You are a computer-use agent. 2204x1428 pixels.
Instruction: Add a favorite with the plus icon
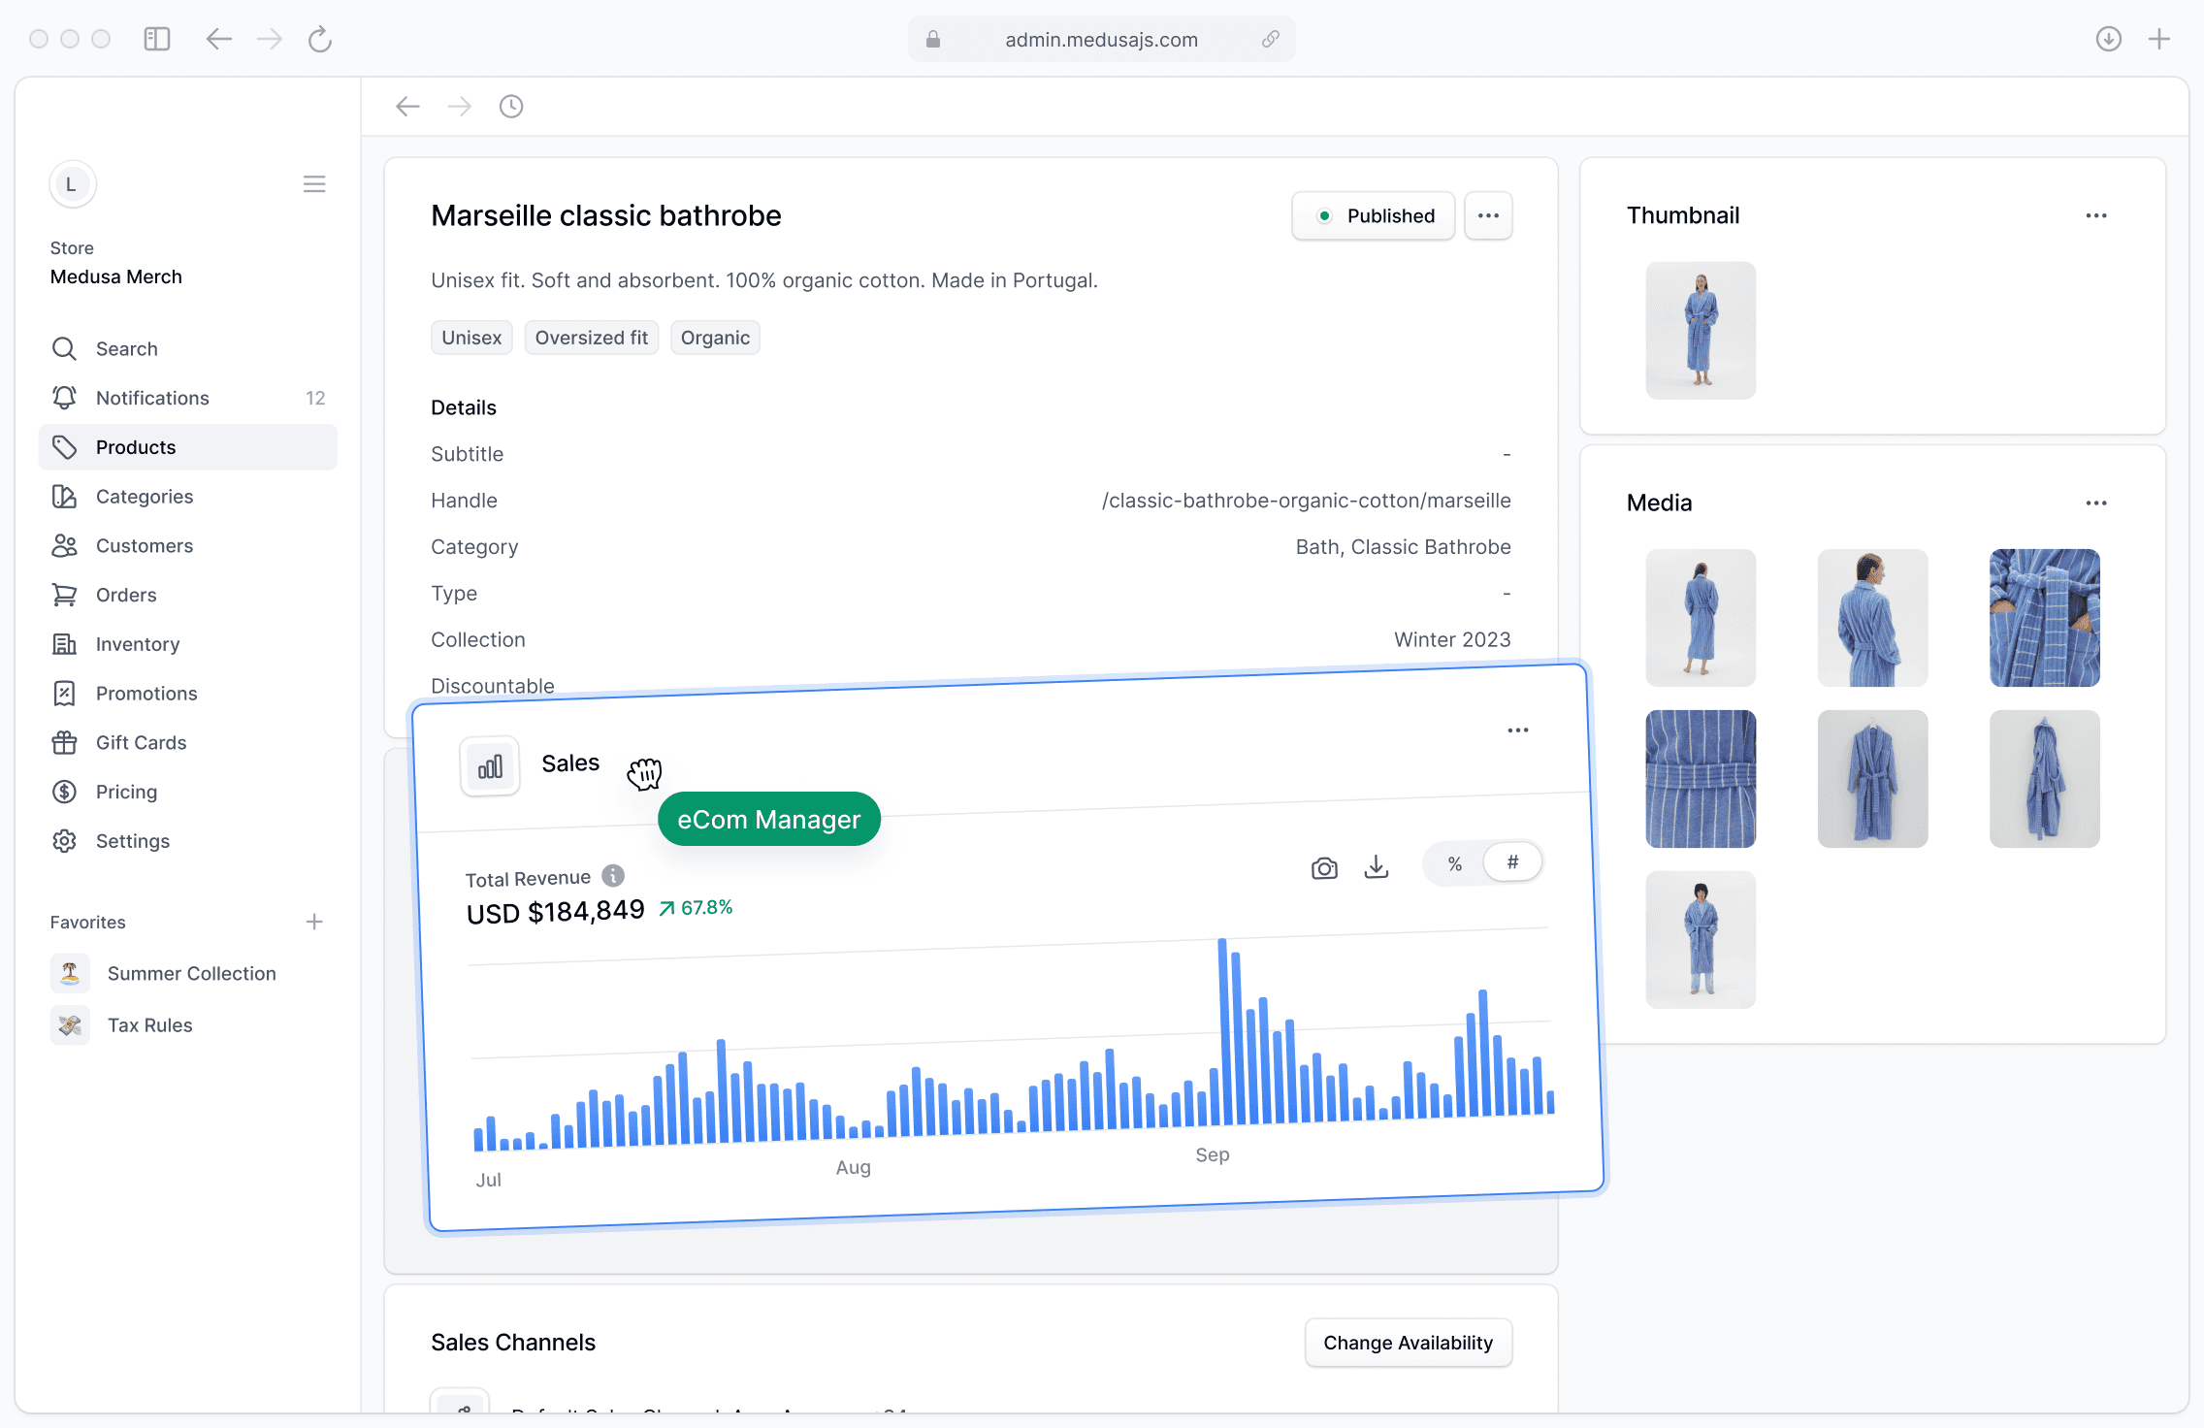(314, 922)
